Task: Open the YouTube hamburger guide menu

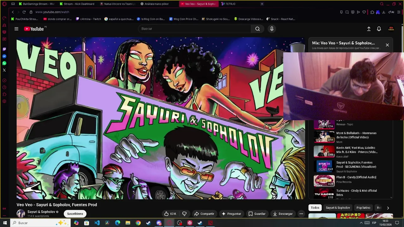Action: pyautogui.click(x=16, y=29)
